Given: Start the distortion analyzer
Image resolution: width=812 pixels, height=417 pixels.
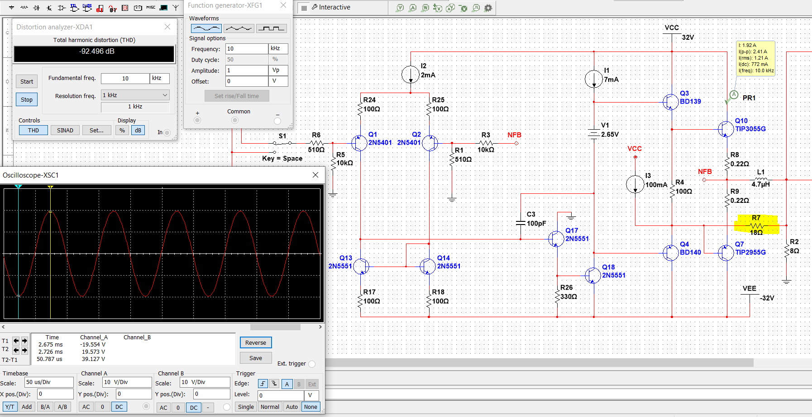Looking at the screenshot, I should (x=27, y=81).
